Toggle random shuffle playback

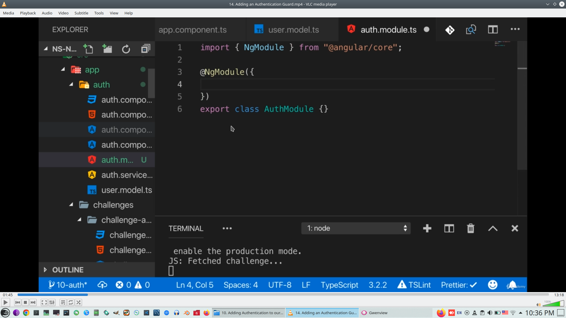(x=78, y=302)
